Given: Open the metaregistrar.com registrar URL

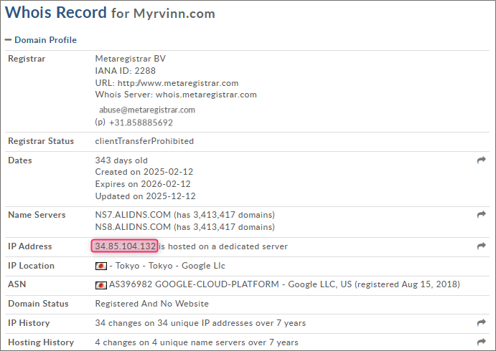Looking at the screenshot, I should (x=178, y=83).
